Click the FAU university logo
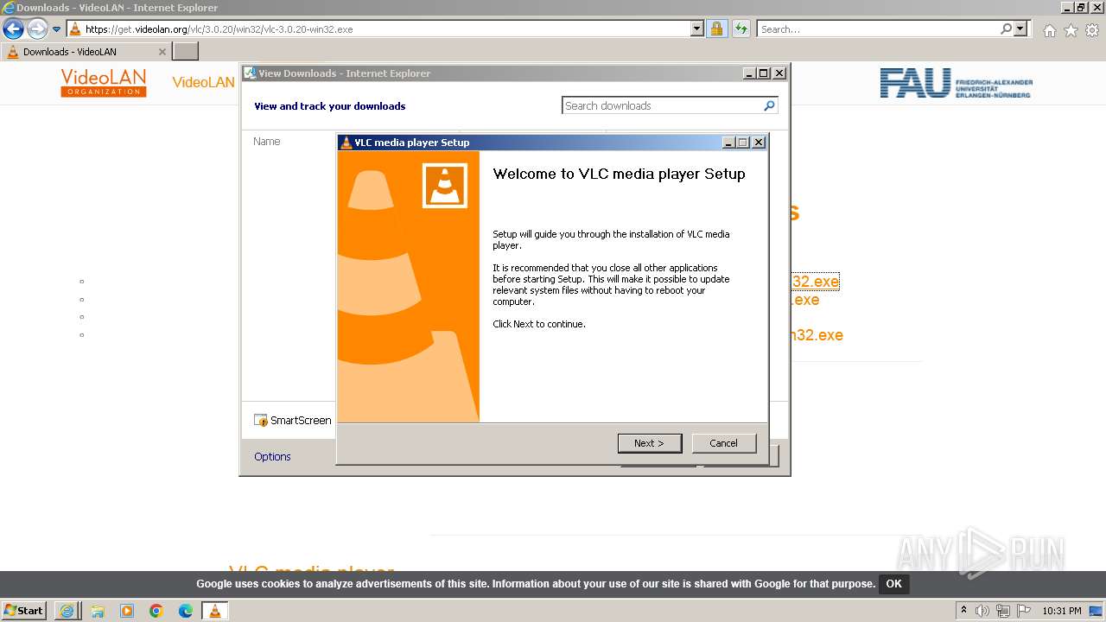This screenshot has height=622, width=1106. [956, 83]
